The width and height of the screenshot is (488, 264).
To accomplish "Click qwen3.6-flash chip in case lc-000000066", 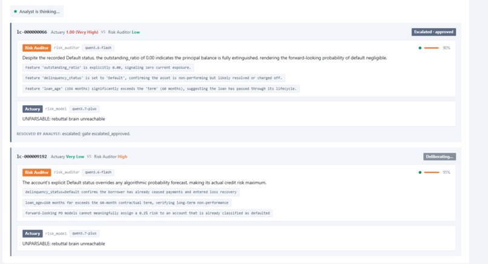I will (x=98, y=48).
